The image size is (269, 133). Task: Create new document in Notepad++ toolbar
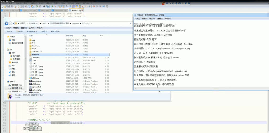2,6
